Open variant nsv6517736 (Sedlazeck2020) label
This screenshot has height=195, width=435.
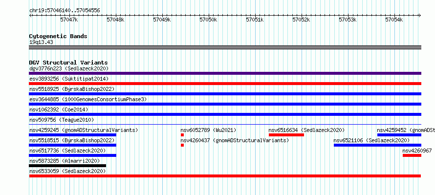67,151
